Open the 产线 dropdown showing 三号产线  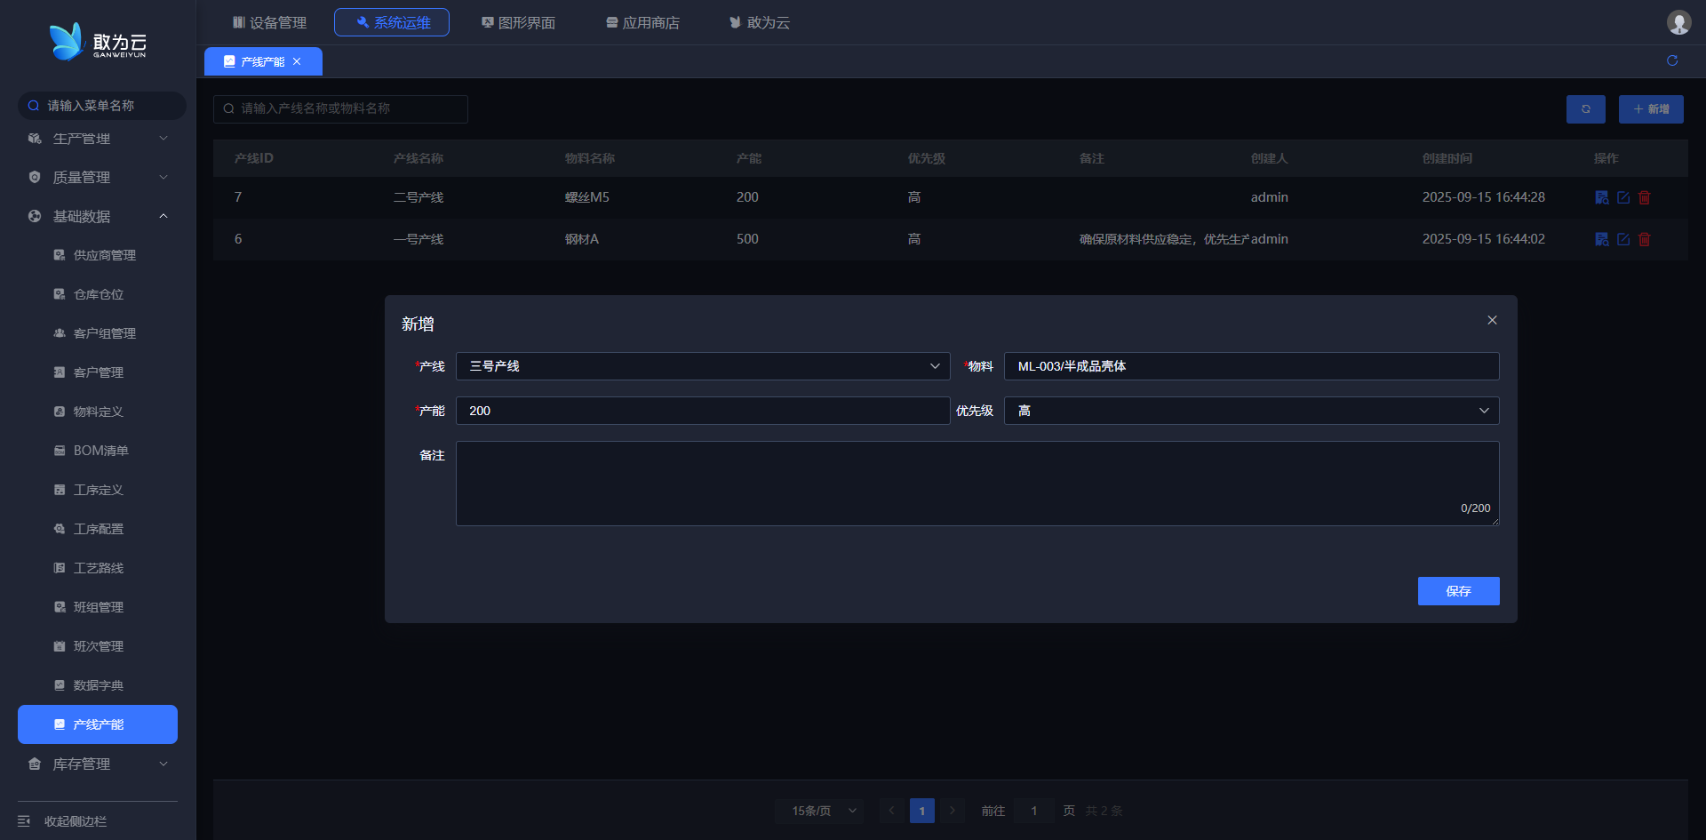tap(702, 366)
